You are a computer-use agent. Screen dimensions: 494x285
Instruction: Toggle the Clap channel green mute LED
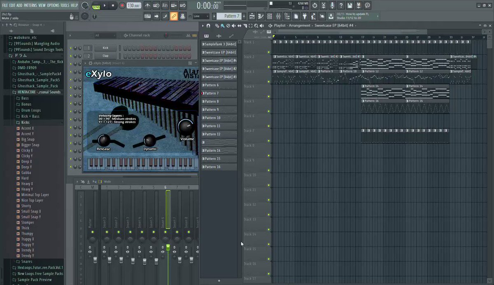(x=71, y=56)
